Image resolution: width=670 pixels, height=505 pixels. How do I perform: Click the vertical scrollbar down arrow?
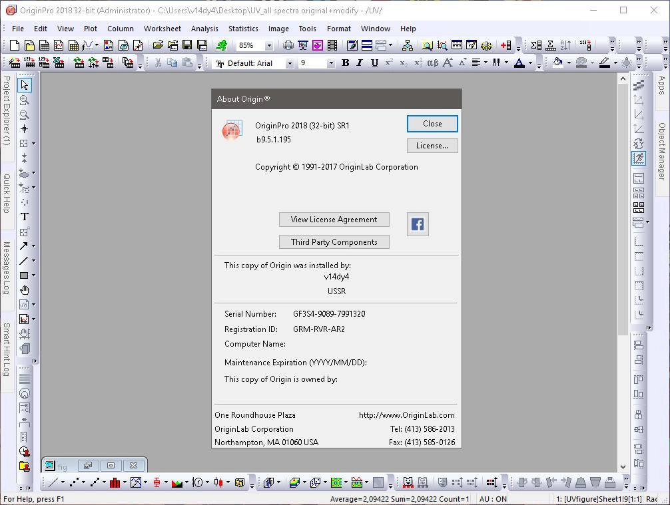tap(623, 466)
